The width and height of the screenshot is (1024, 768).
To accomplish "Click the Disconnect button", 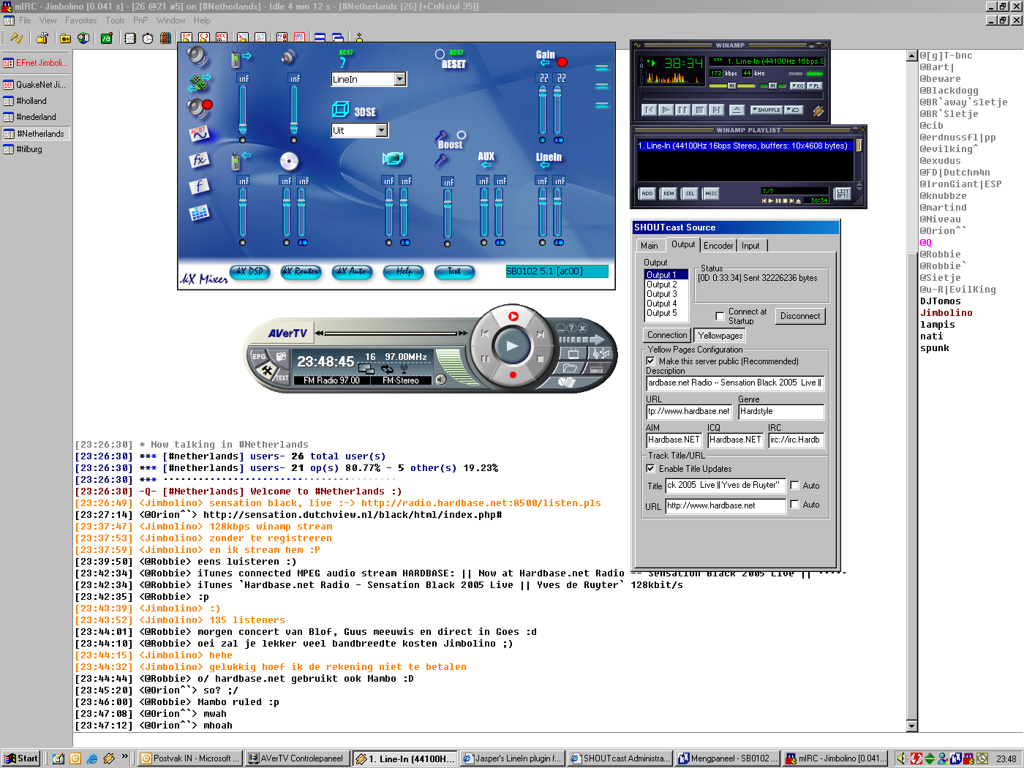I will (x=800, y=316).
